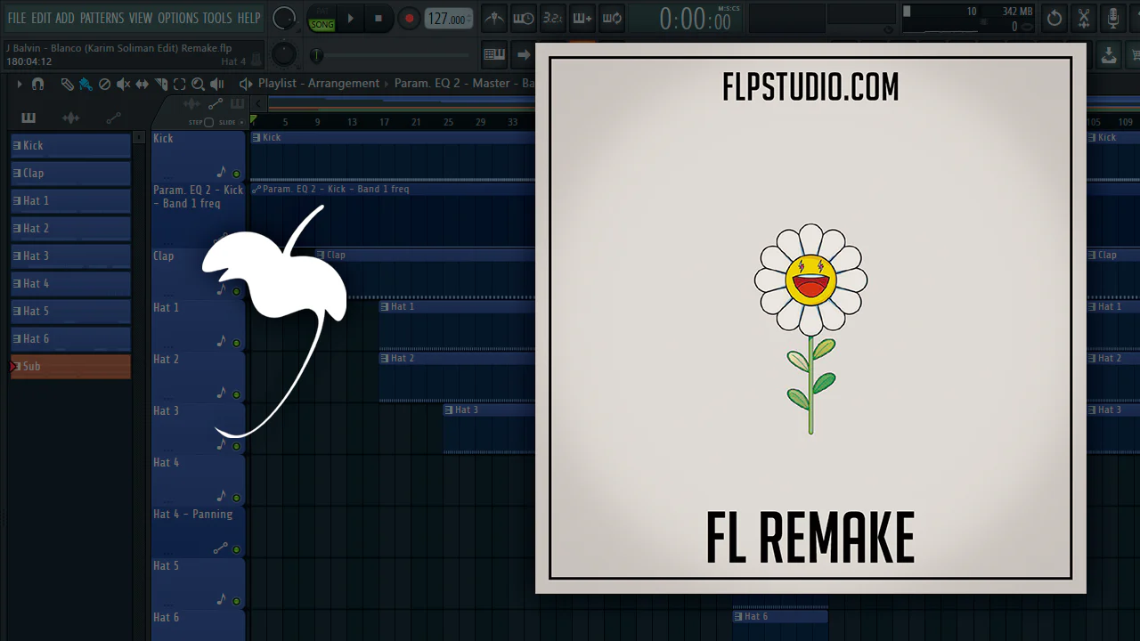This screenshot has height=641, width=1140.
Task: Select the Mute tool in playlist toolbar
Action: 123,84
